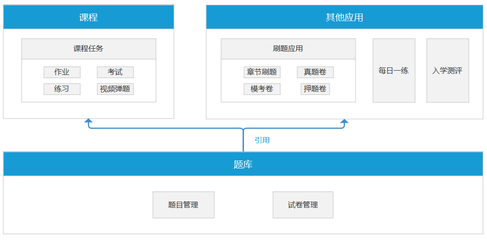Click the 入学测评 block
Image resolution: width=487 pixels, height=241 pixels.
click(448, 71)
